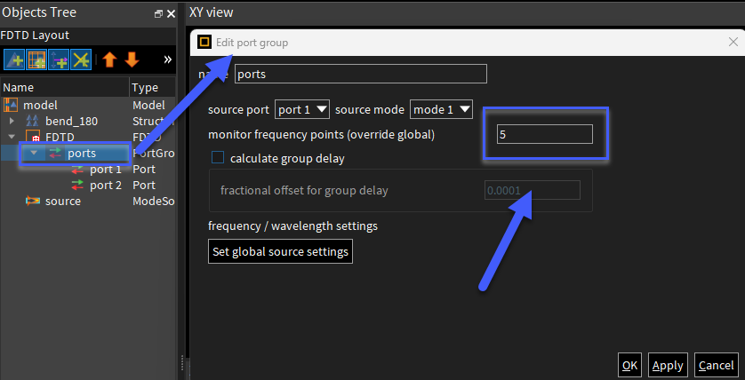745x380 pixels.
Task: Open the source port dropdown
Action: [301, 110]
